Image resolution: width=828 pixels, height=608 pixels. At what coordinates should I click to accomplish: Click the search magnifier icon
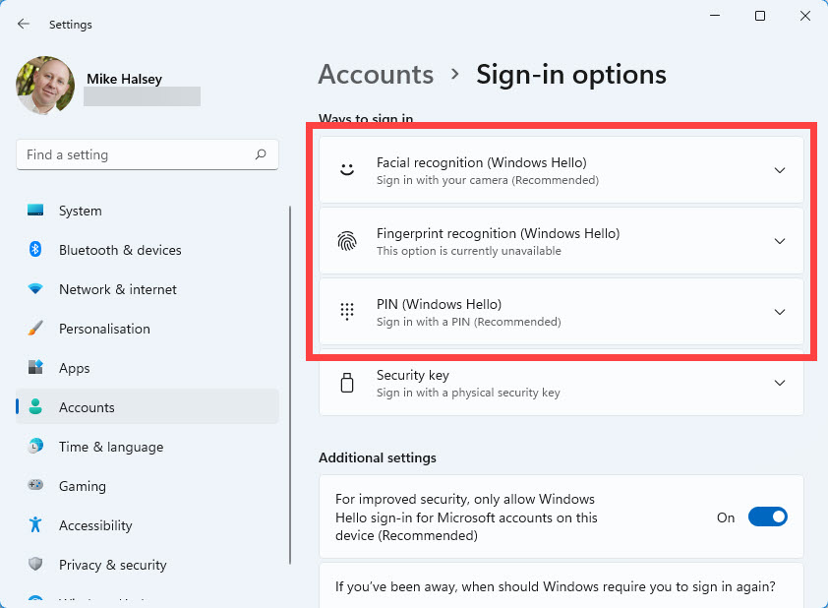(x=261, y=154)
